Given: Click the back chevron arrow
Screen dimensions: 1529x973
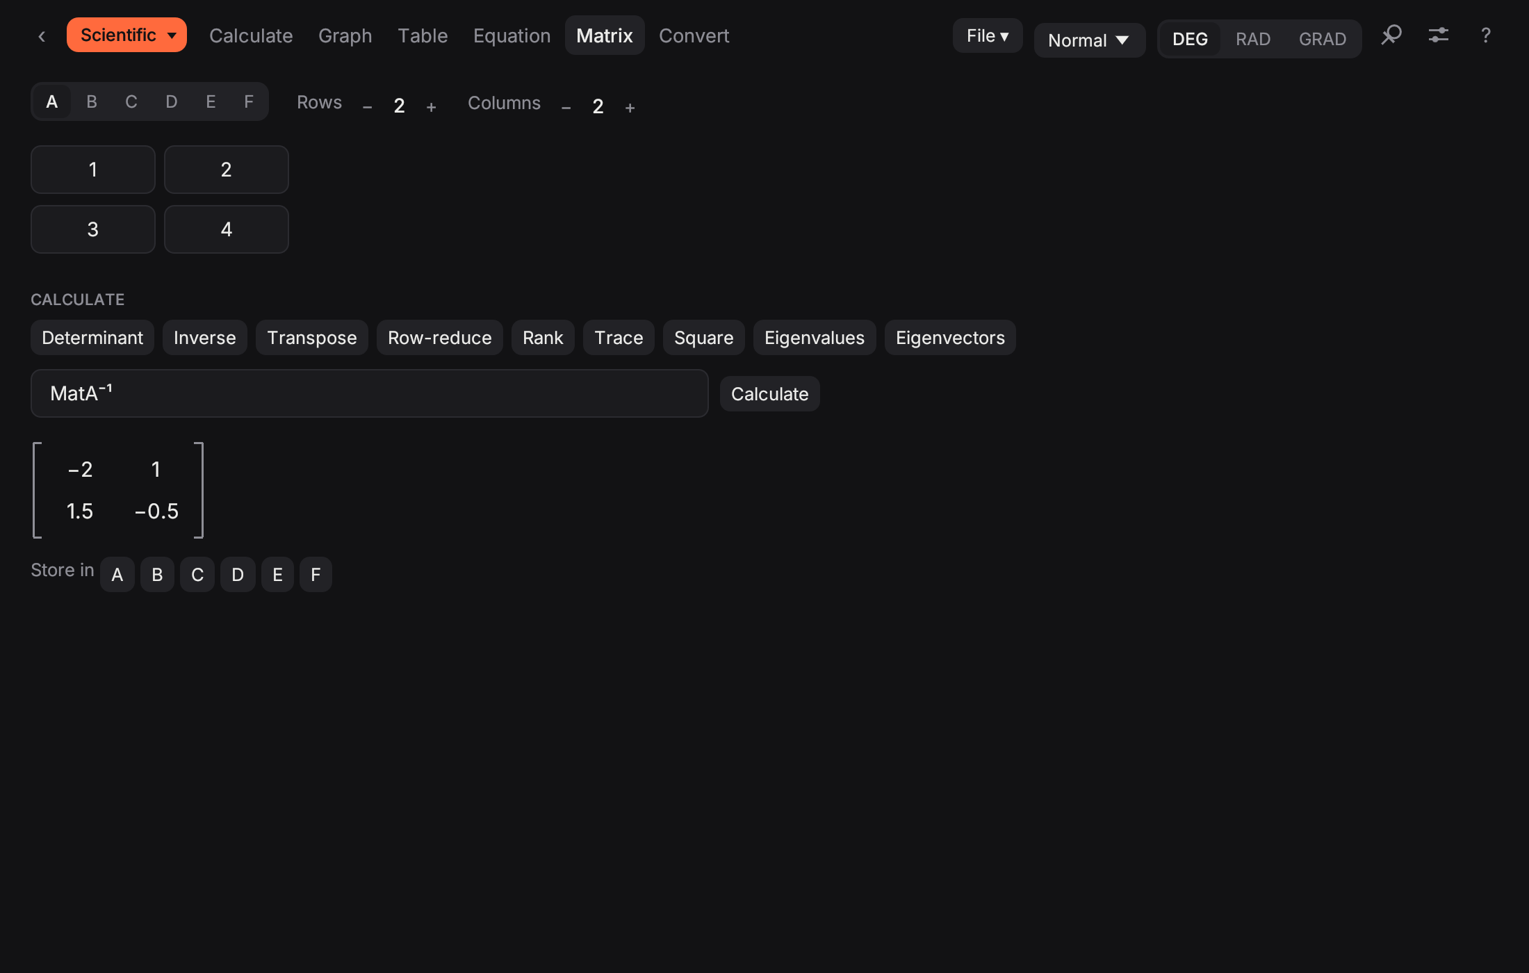Looking at the screenshot, I should (x=42, y=36).
